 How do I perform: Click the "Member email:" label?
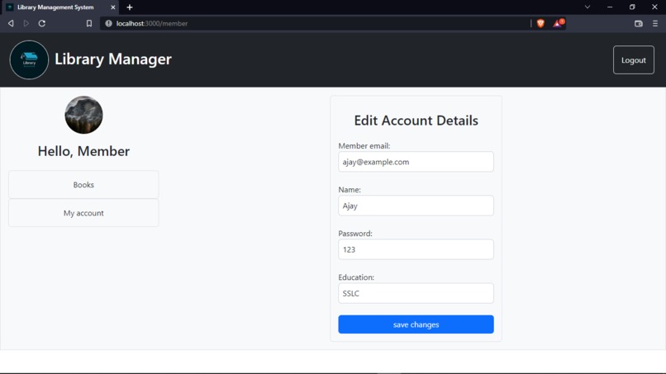pos(364,145)
